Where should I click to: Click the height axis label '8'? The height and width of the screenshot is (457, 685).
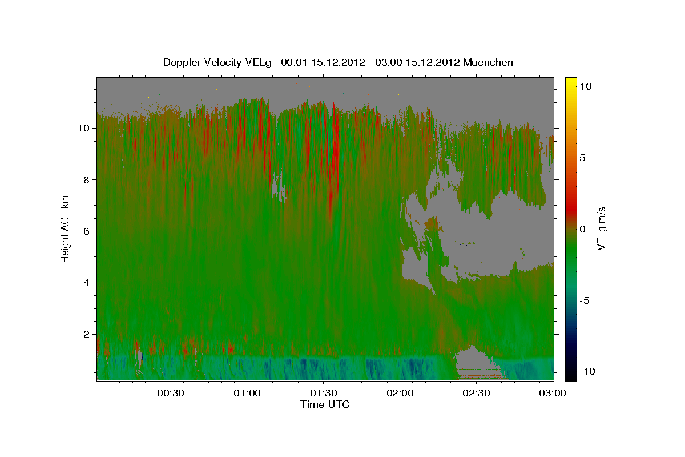pyautogui.click(x=87, y=179)
